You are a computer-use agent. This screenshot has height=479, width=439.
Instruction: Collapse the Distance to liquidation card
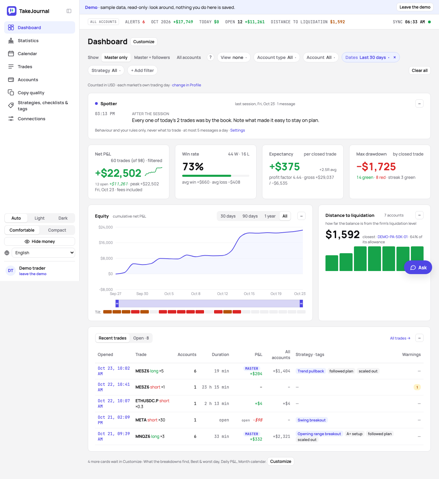(x=419, y=215)
